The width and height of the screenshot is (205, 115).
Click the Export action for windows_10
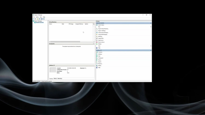[x=100, y=62]
